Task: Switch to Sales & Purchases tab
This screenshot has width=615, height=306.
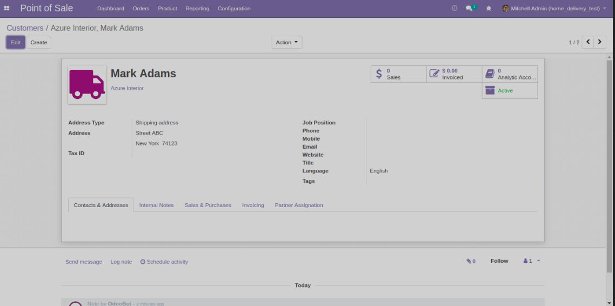Action: (208, 205)
